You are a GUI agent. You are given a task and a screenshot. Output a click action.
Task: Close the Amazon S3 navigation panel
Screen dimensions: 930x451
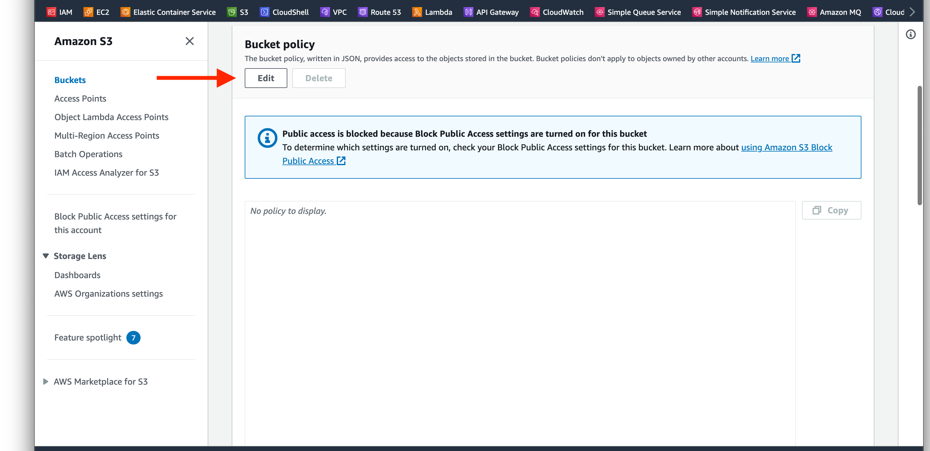pos(189,41)
